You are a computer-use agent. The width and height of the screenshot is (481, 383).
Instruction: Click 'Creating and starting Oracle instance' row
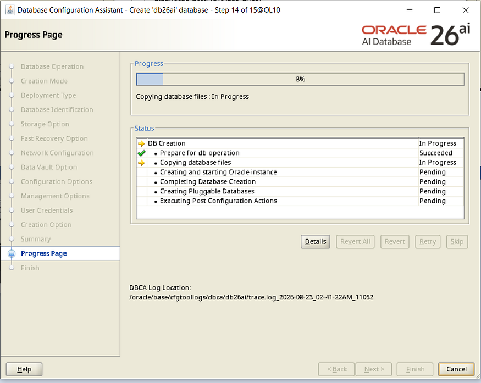[x=300, y=172]
